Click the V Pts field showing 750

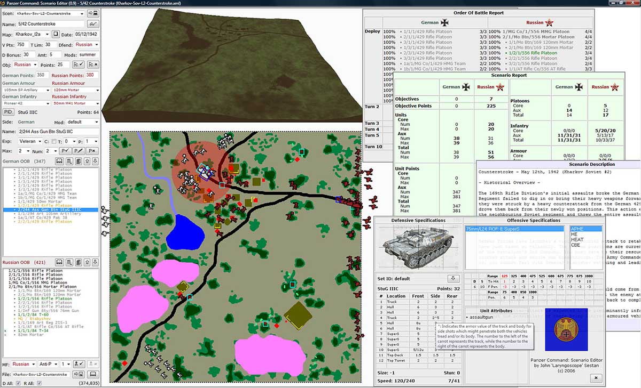point(23,44)
